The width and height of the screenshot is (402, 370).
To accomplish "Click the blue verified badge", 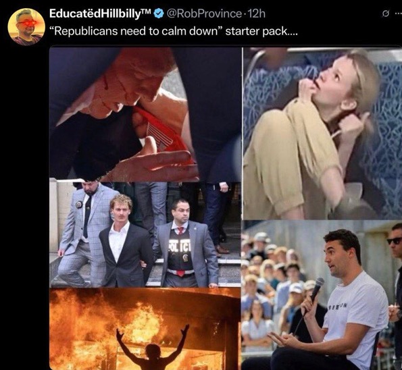I will 159,14.
